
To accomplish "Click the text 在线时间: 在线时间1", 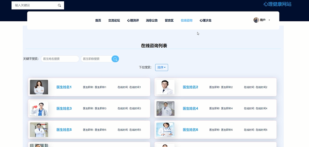I will pyautogui.click(x=129, y=87).
